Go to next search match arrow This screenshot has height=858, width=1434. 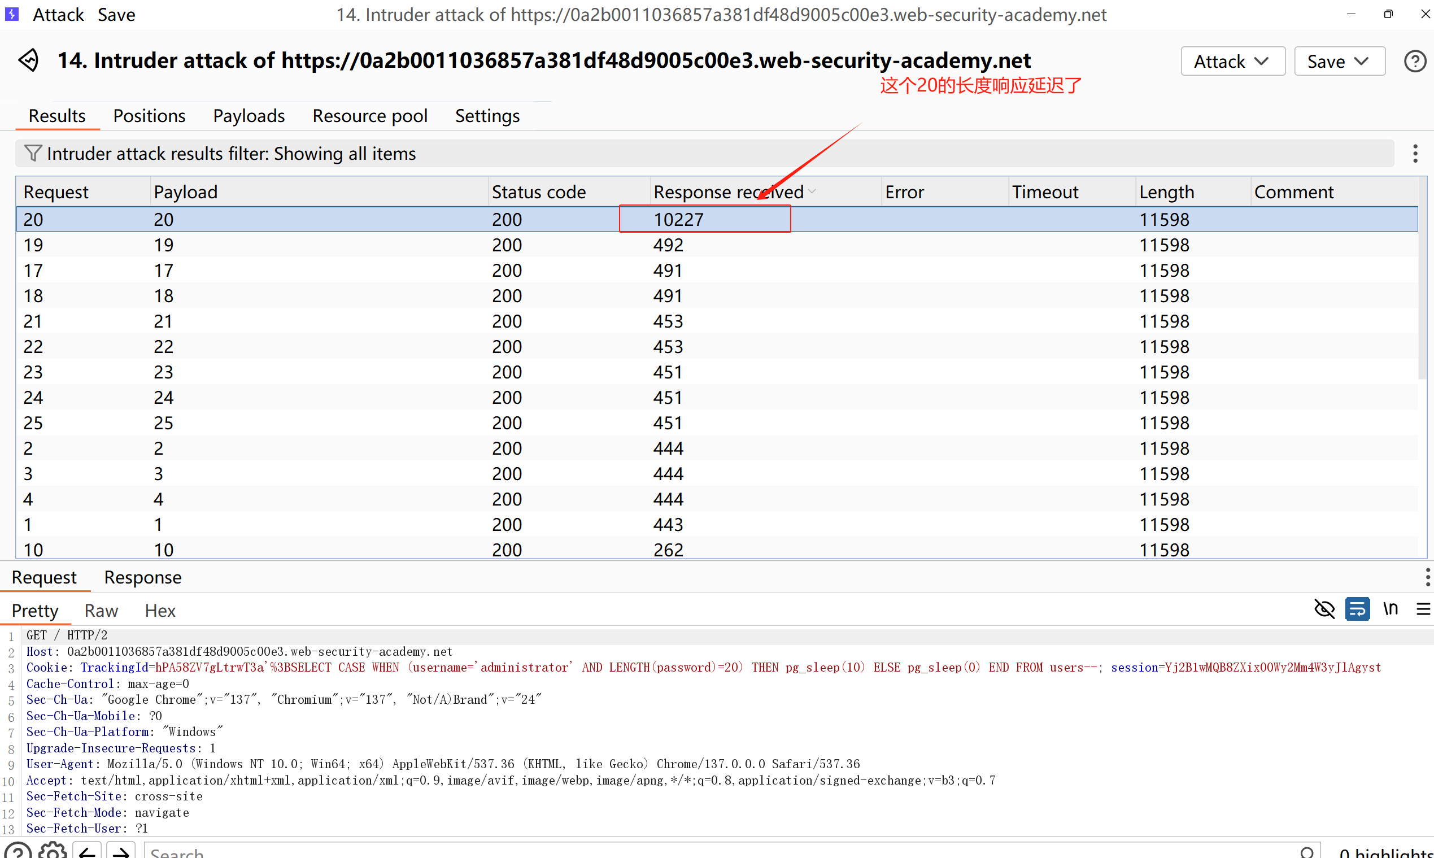[x=121, y=852]
